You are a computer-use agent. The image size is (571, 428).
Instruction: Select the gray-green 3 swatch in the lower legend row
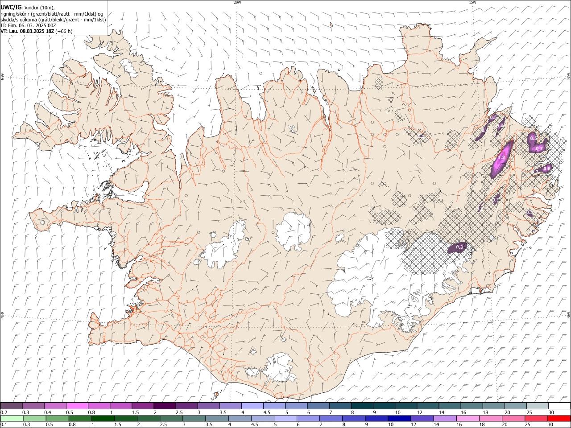[194, 419]
